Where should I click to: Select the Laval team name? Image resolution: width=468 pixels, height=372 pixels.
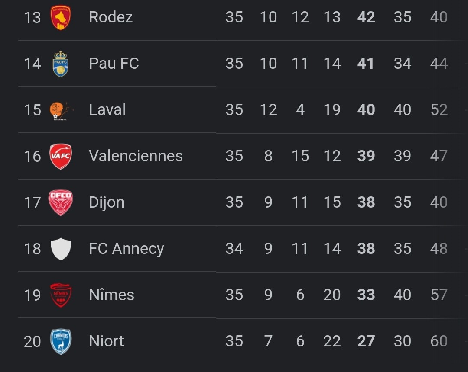click(107, 109)
